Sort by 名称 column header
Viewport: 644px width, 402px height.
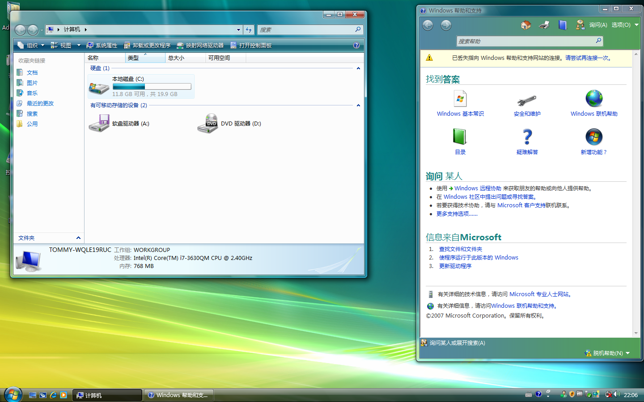105,58
